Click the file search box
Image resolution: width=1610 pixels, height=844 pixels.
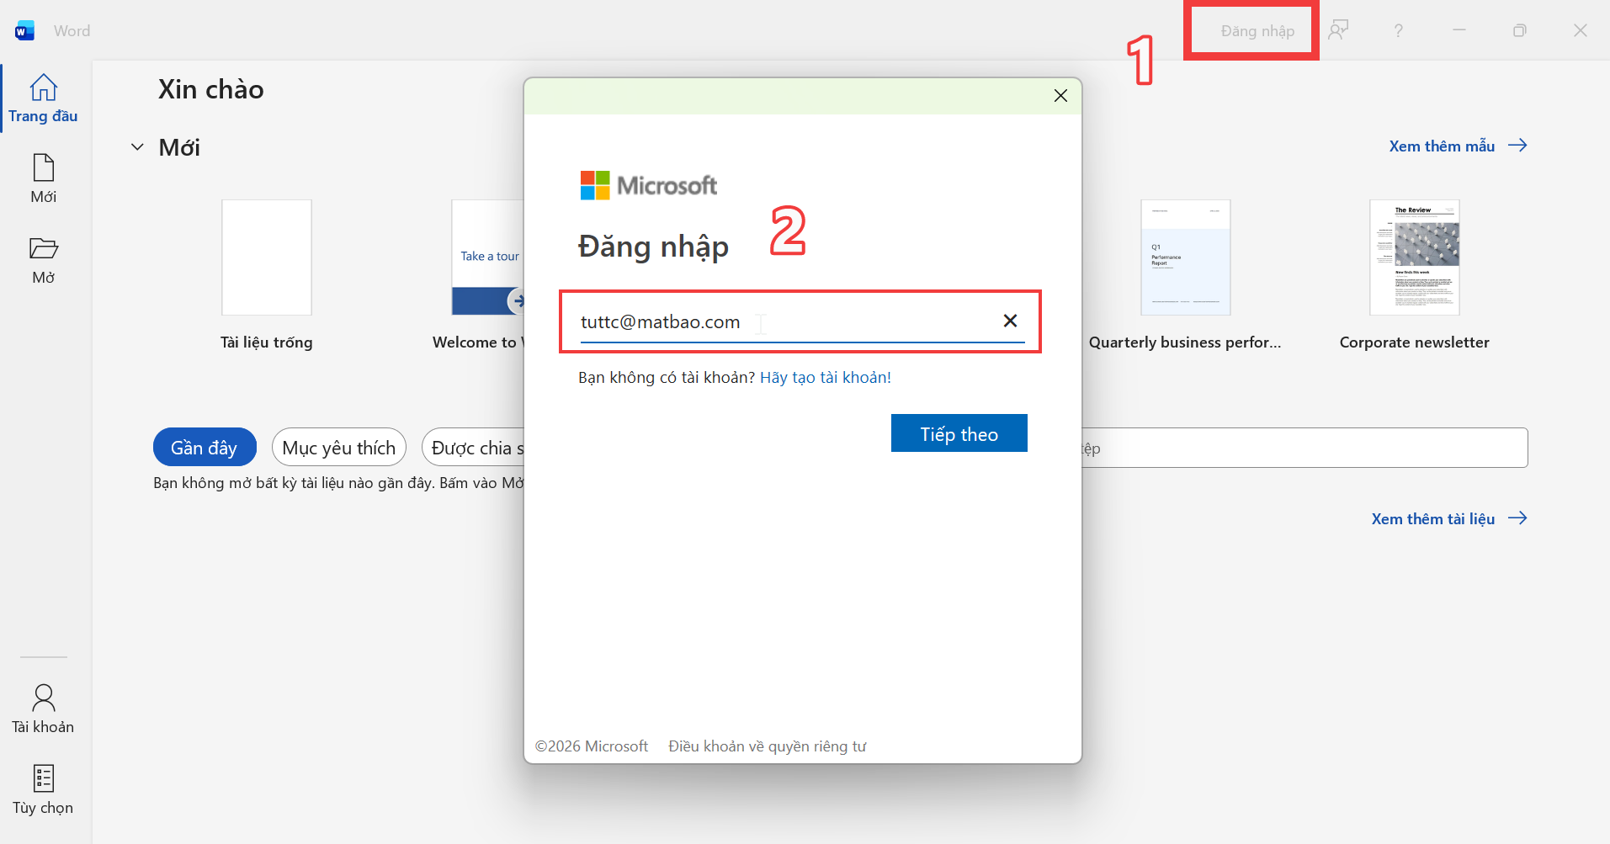pyautogui.click(x=1304, y=448)
